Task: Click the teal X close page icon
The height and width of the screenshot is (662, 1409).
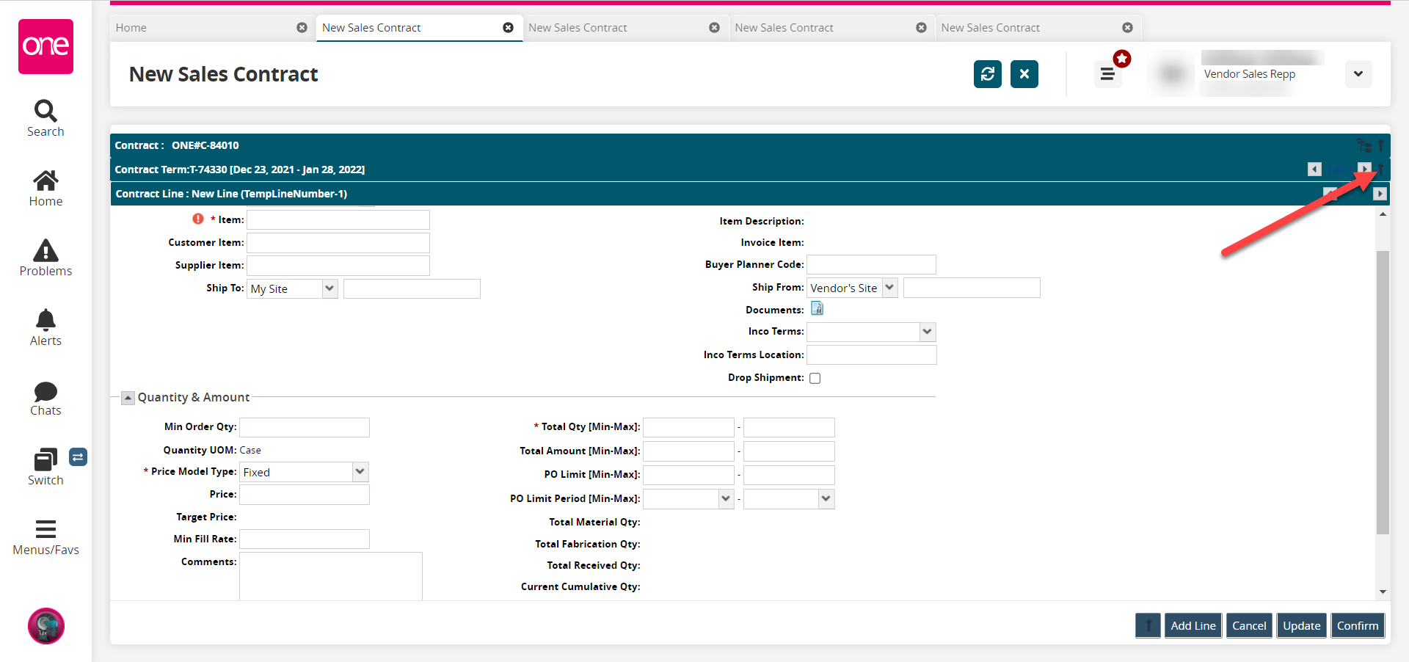Action: pyautogui.click(x=1024, y=74)
